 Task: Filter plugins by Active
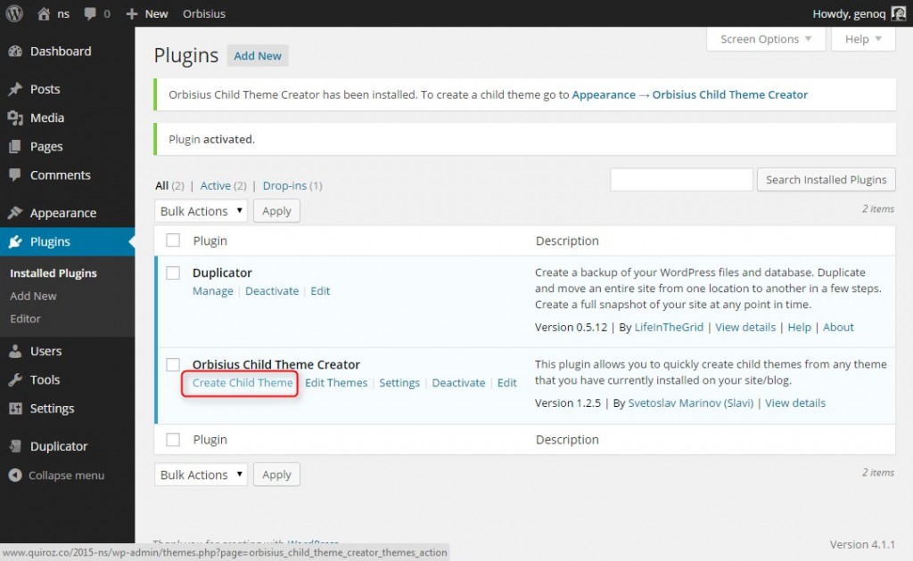(216, 185)
